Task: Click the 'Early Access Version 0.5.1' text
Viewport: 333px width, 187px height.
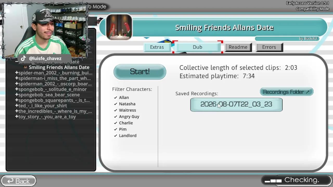Action: click(308, 3)
